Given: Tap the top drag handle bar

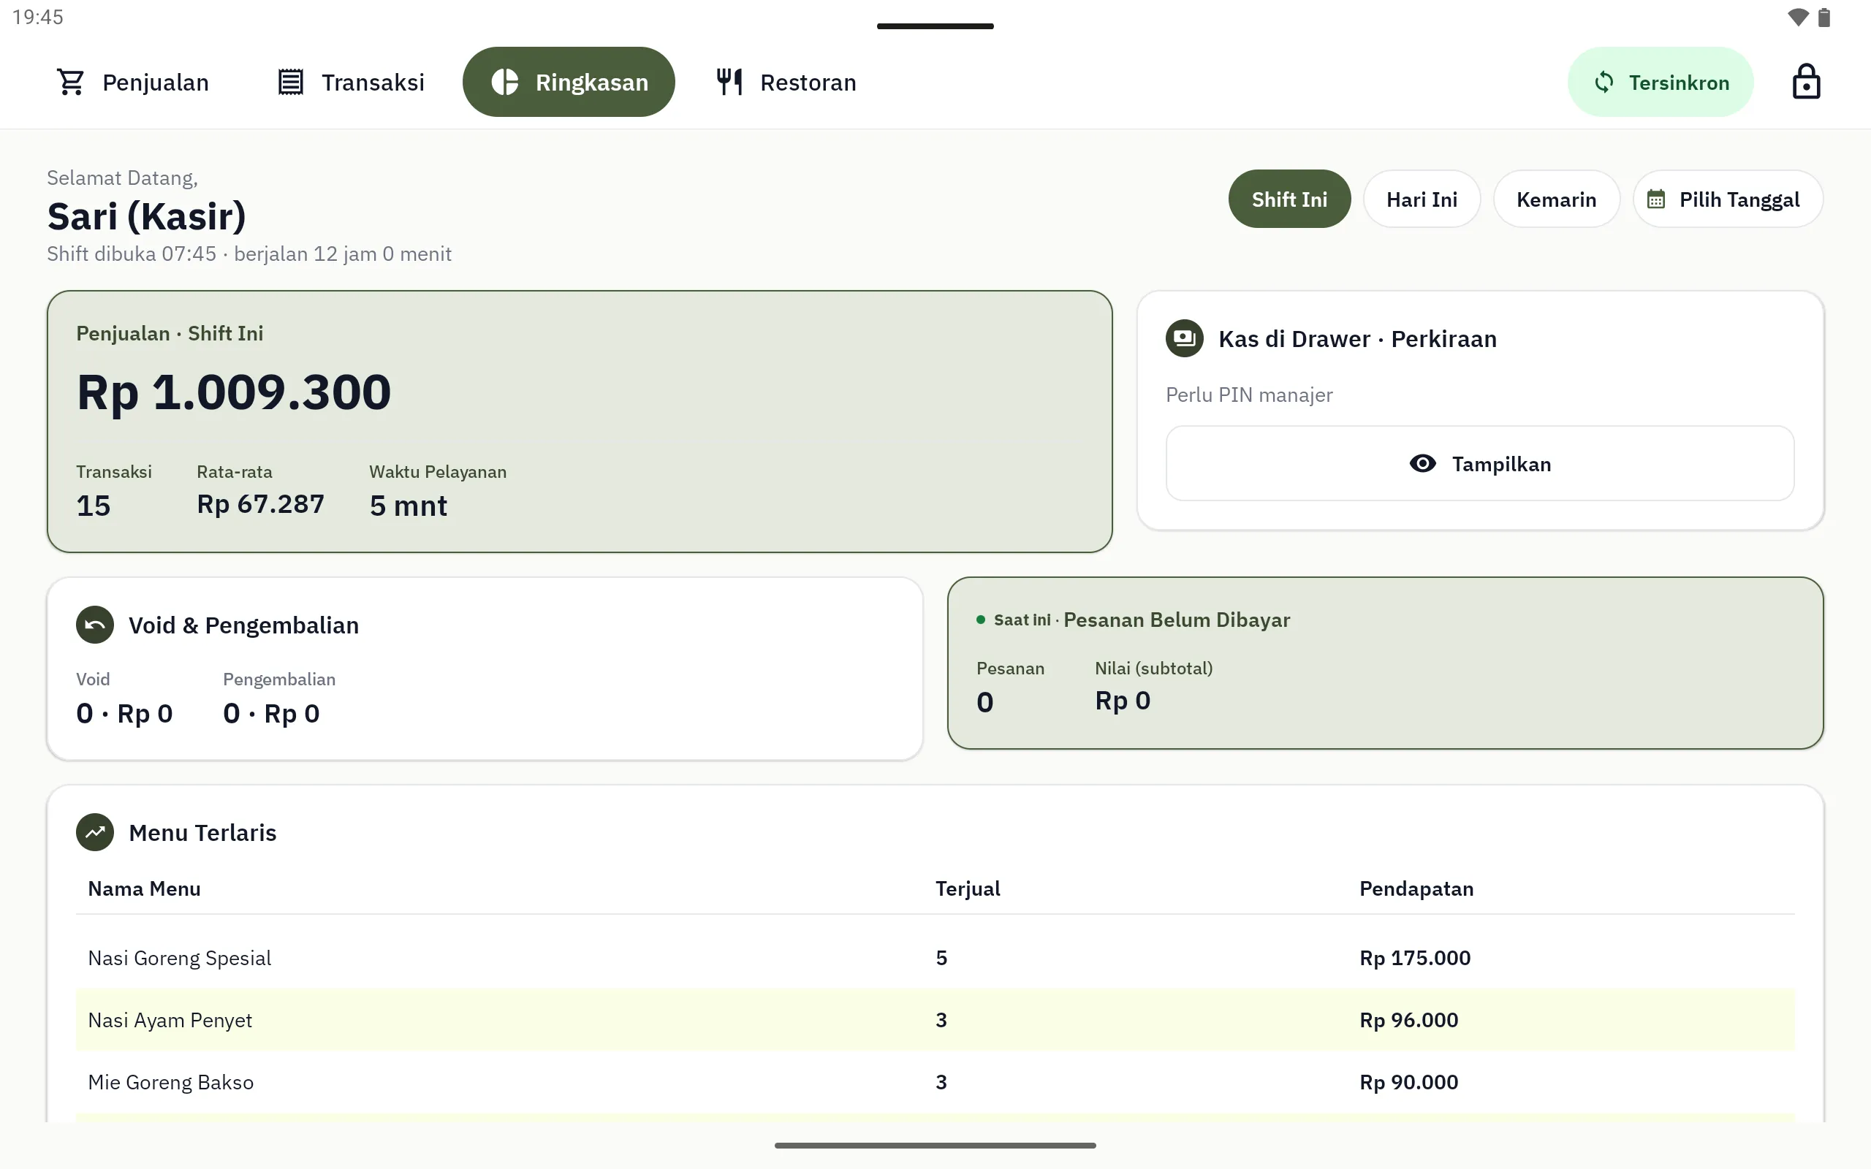Looking at the screenshot, I should click(935, 26).
